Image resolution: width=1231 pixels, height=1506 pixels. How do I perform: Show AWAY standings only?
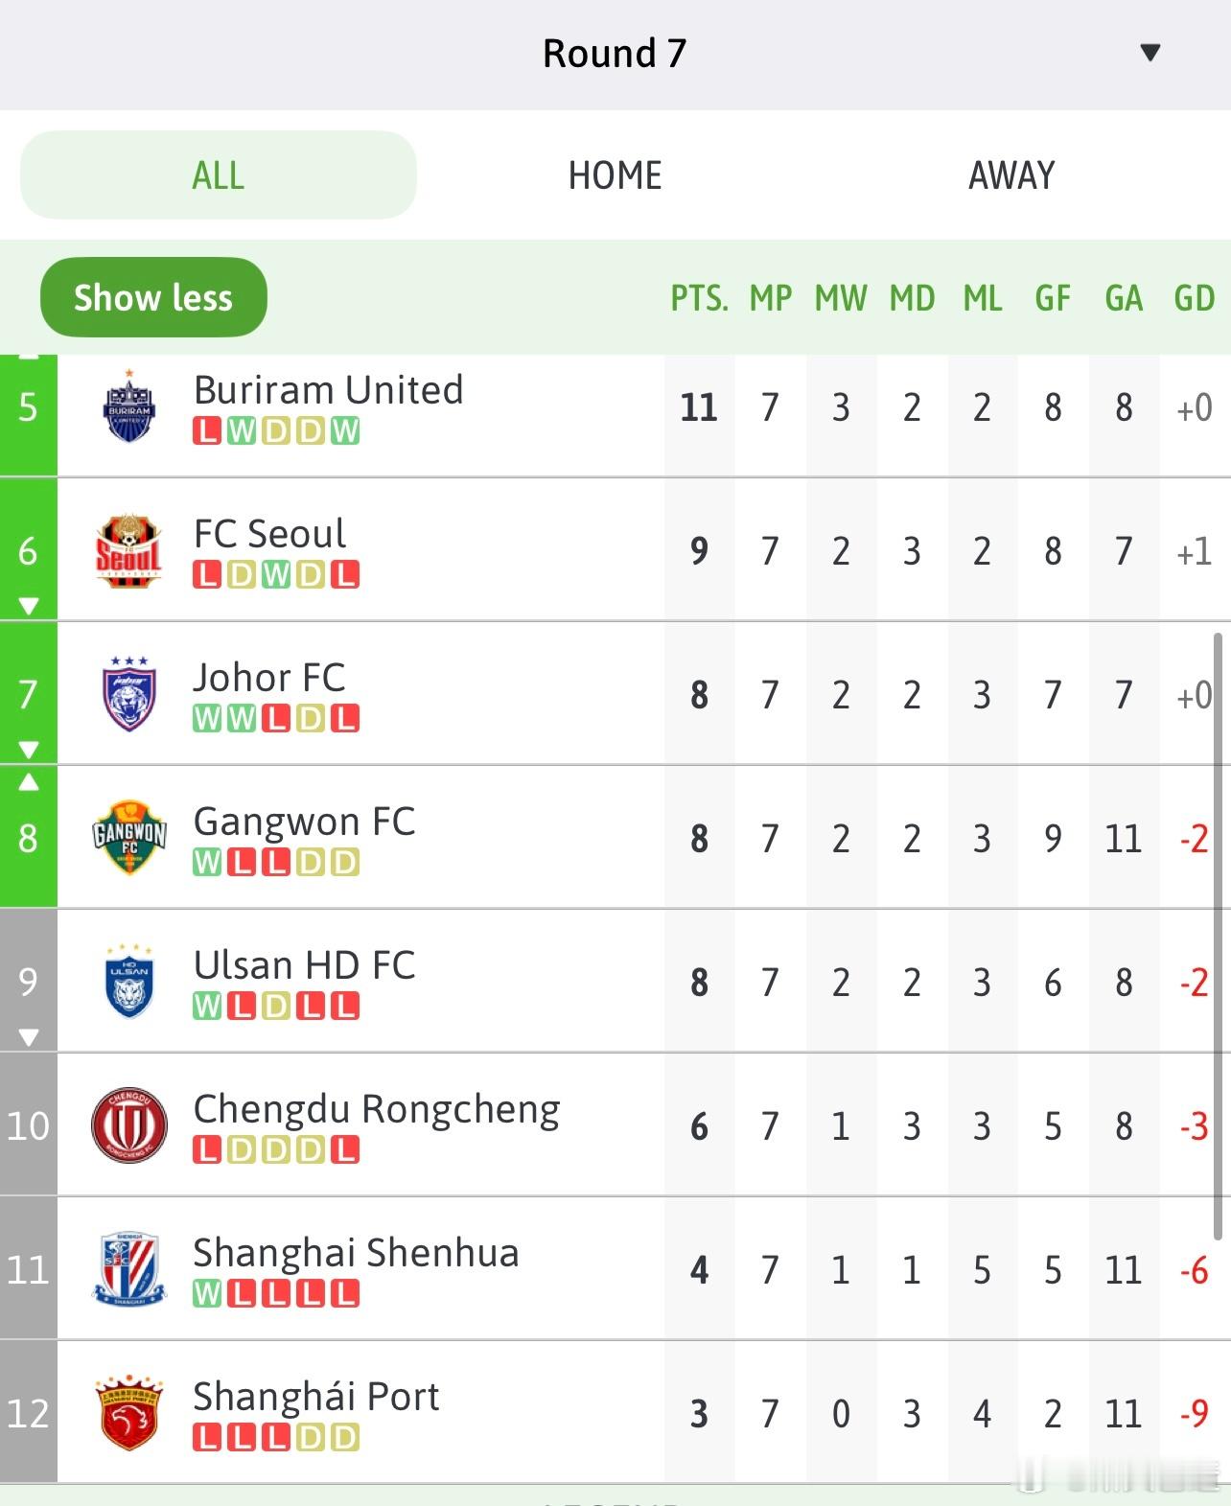coord(1011,175)
